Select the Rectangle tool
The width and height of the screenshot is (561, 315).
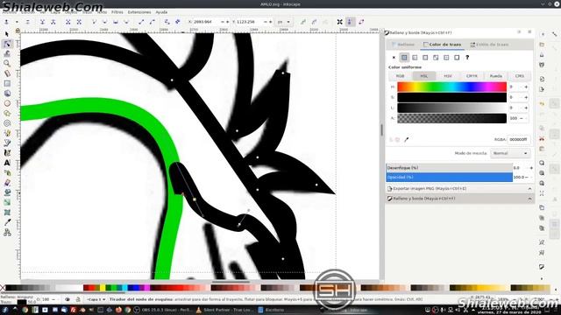(7, 84)
